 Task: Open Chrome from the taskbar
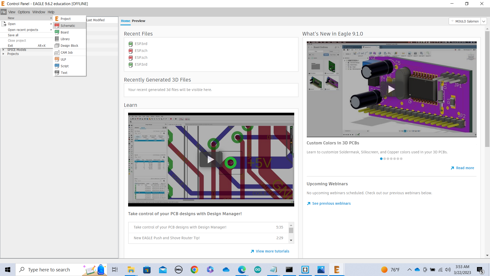coord(194,270)
